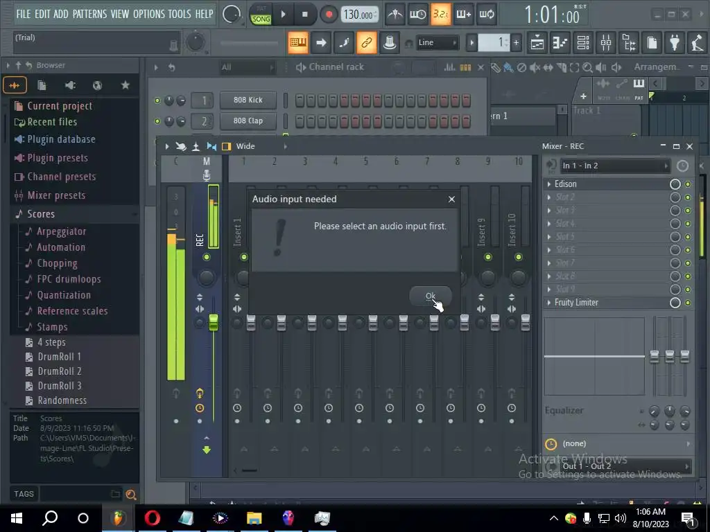This screenshot has width=710, height=532.
Task: Toggle the REC track enable LED
Action: 207,257
